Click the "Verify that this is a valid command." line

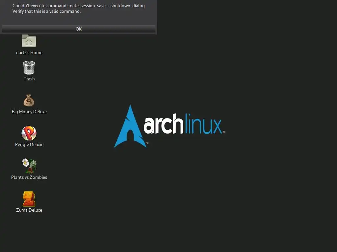pos(47,11)
